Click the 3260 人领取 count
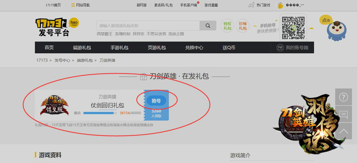The image size is (357, 163). pos(156,113)
